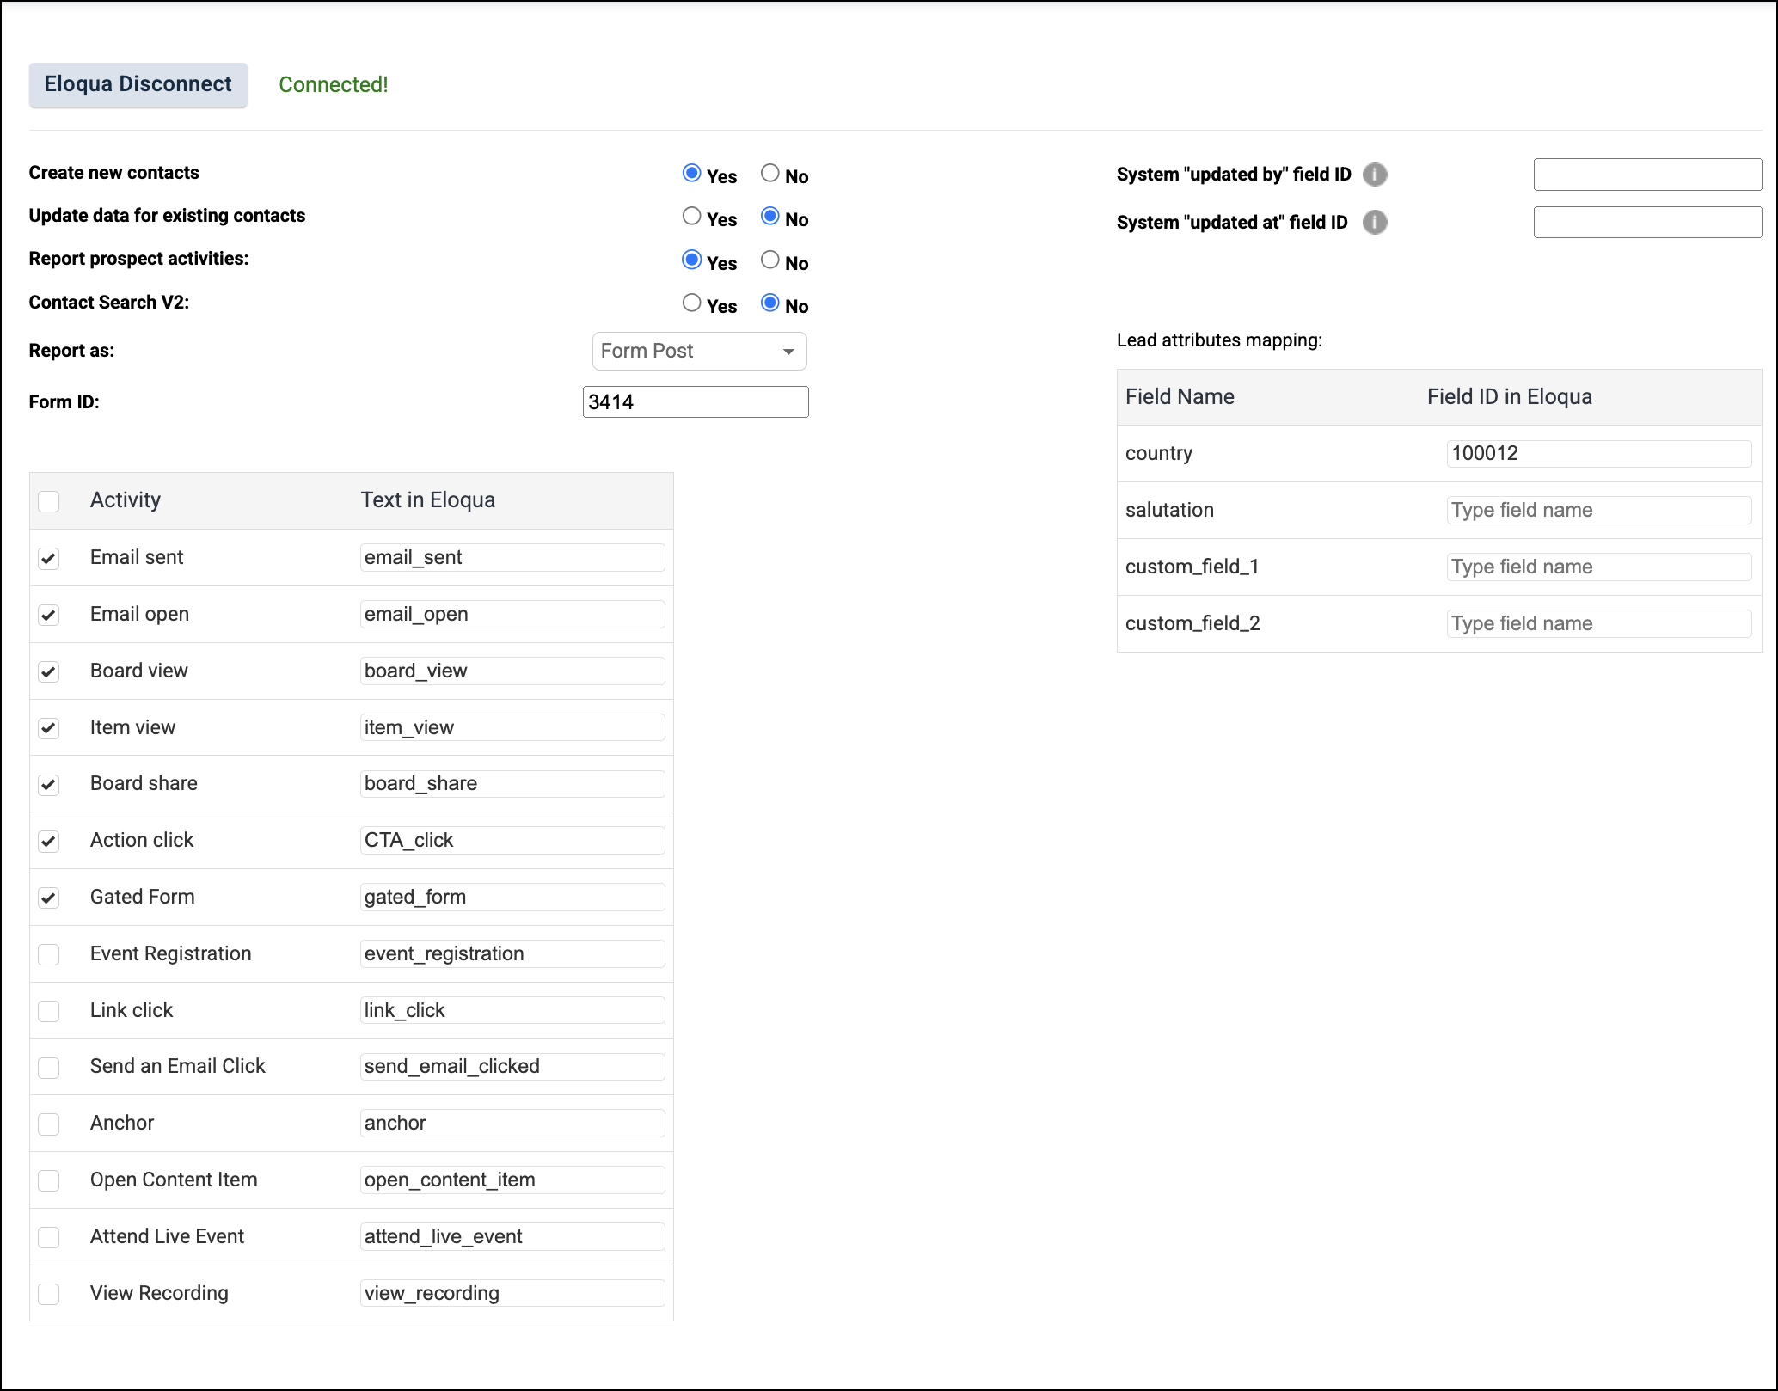This screenshot has width=1778, height=1391.
Task: Enable the Event Registration checkbox
Action: (x=49, y=954)
